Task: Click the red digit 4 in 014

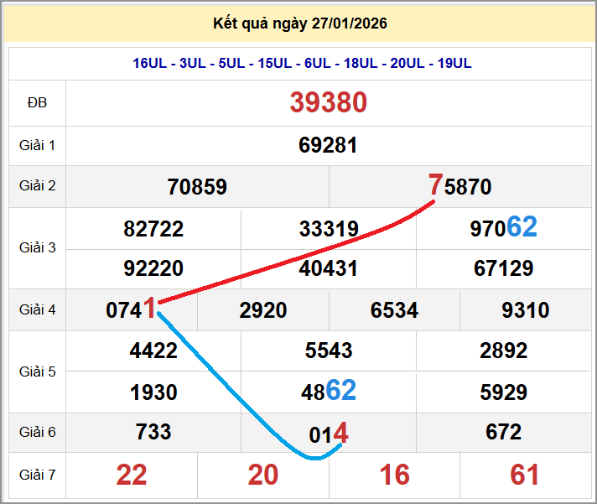Action: click(340, 434)
